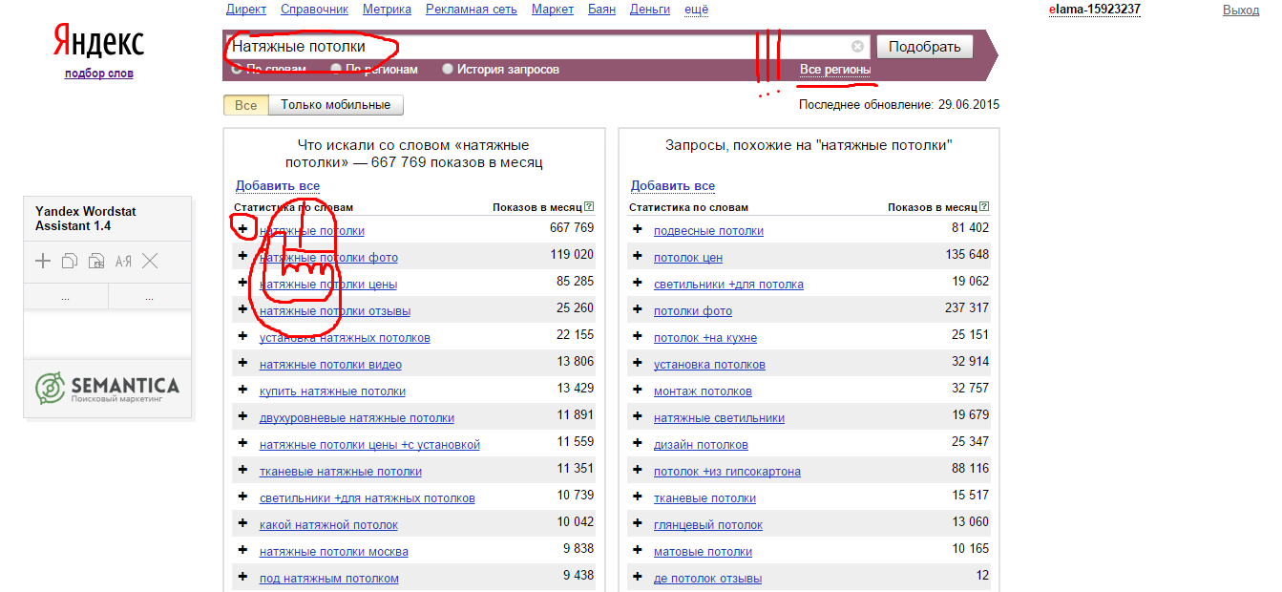
Task: Add 'тканевые натяжные потолки' with plus icon
Action: click(242, 471)
